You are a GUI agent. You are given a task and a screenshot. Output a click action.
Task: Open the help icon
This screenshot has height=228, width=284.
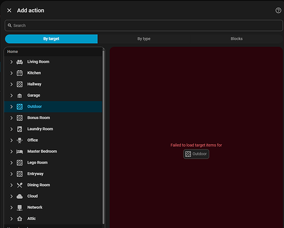278,10
